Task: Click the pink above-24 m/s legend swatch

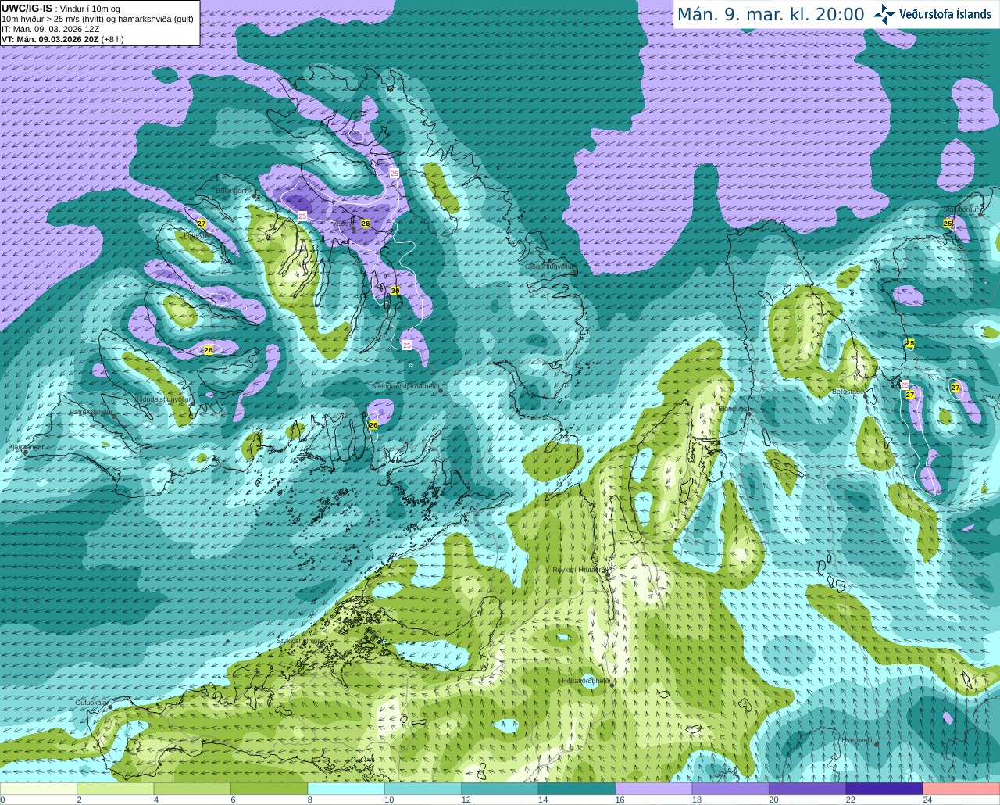Action: pos(962,789)
